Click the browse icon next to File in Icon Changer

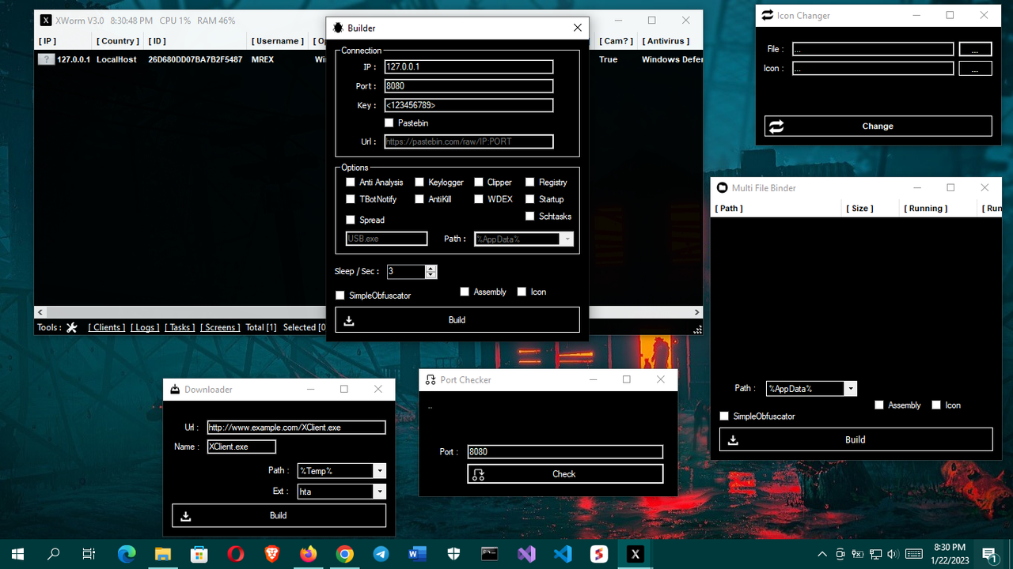[975, 48]
